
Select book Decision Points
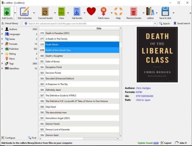pos(82,73)
